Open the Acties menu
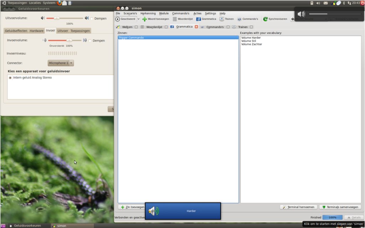 (197, 14)
